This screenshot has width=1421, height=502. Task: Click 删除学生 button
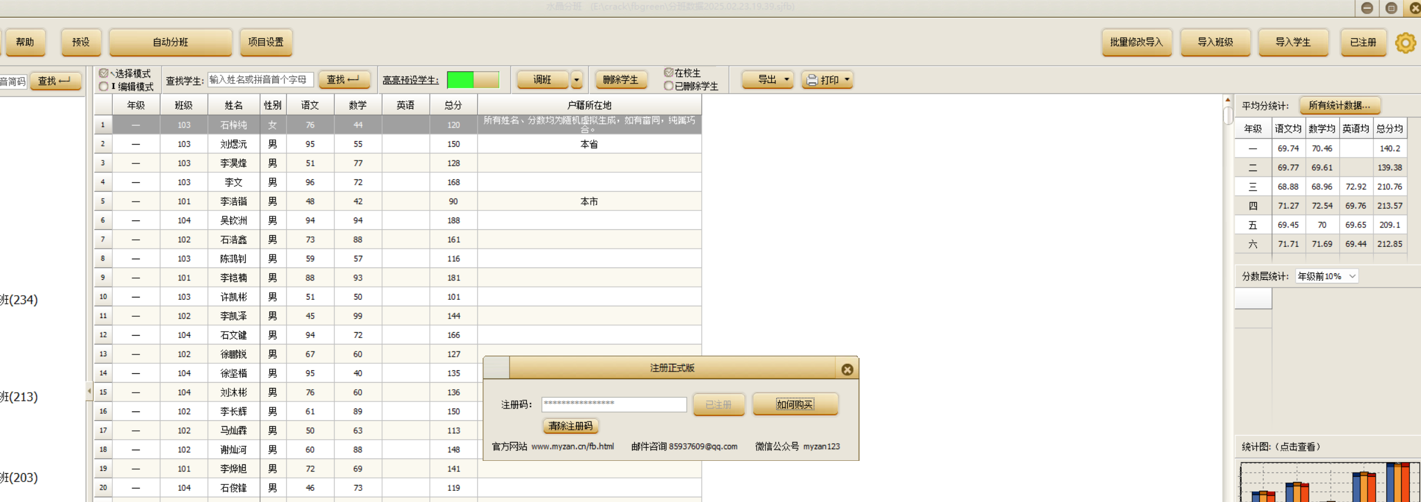[x=621, y=80]
